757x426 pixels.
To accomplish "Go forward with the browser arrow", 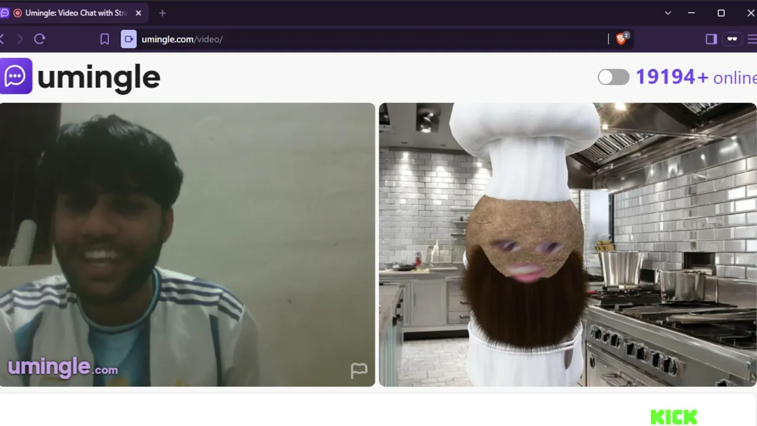I will [20, 39].
